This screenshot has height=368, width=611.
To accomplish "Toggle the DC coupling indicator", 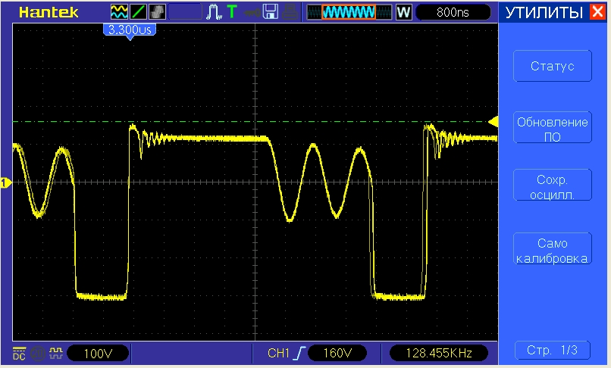I will [x=18, y=353].
